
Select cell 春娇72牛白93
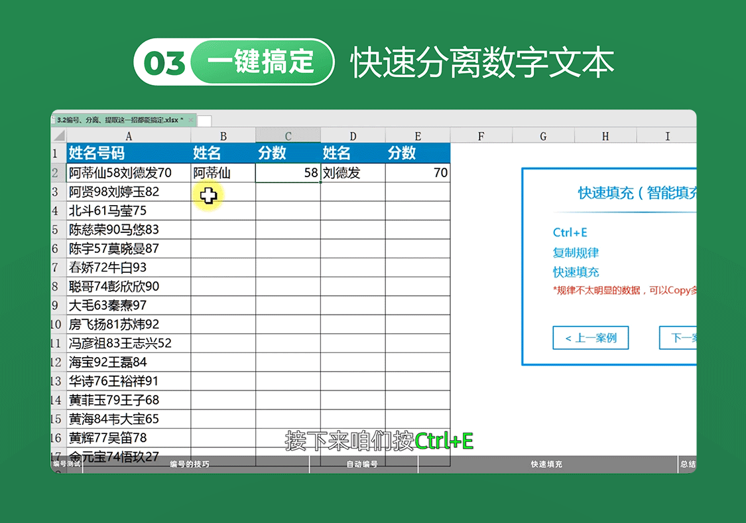pyautogui.click(x=129, y=267)
